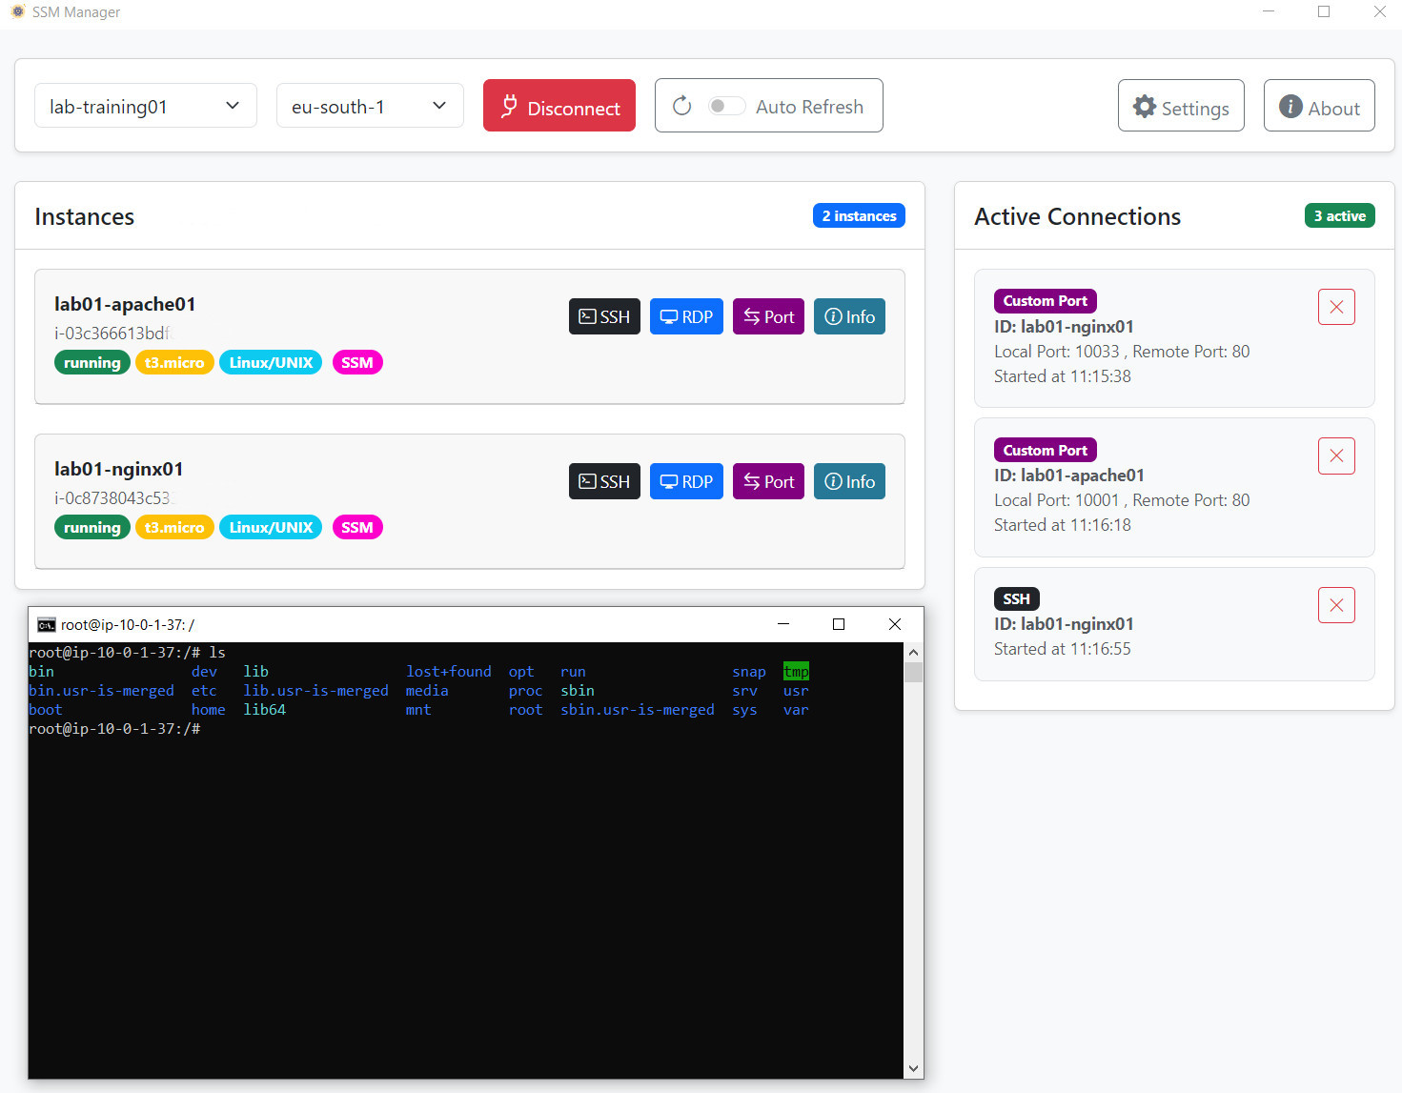The width and height of the screenshot is (1402, 1093).
Task: Click the highlighted tmp directory in terminal
Action: [796, 672]
